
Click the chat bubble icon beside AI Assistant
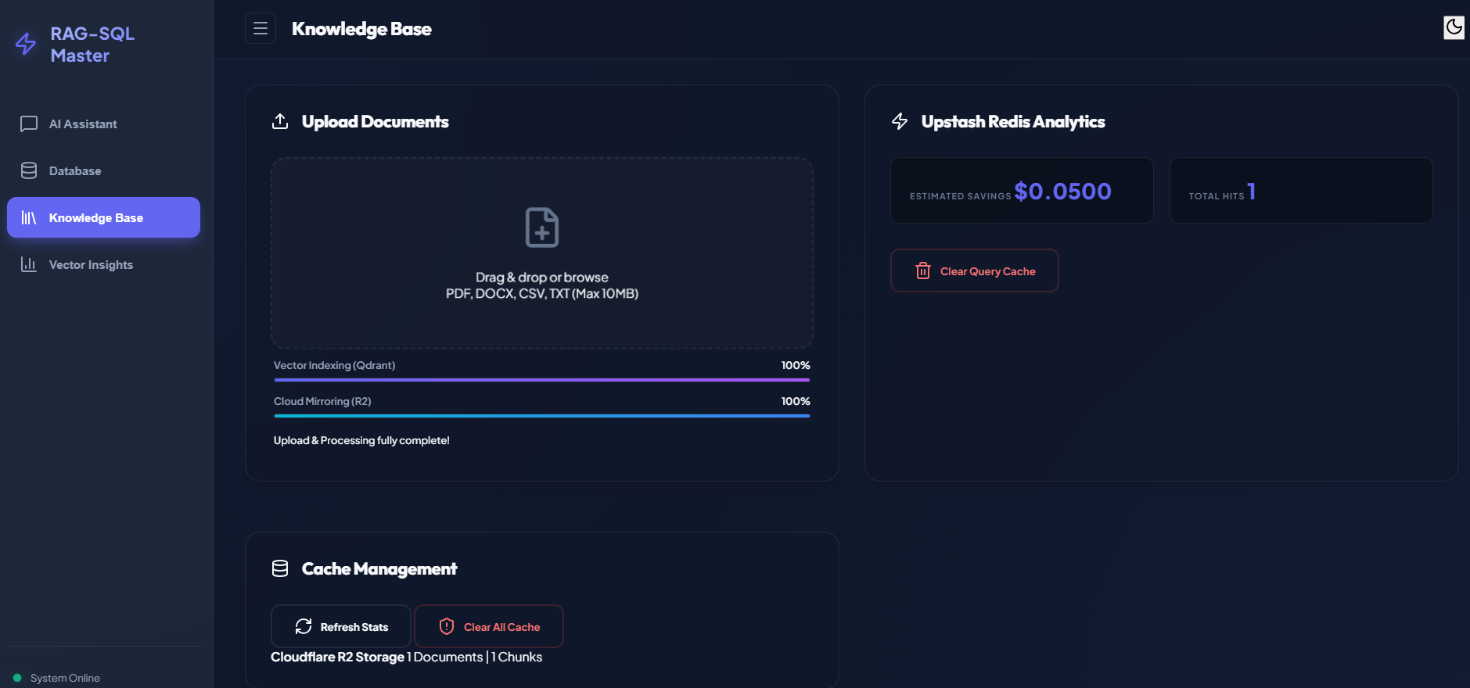pyautogui.click(x=29, y=124)
